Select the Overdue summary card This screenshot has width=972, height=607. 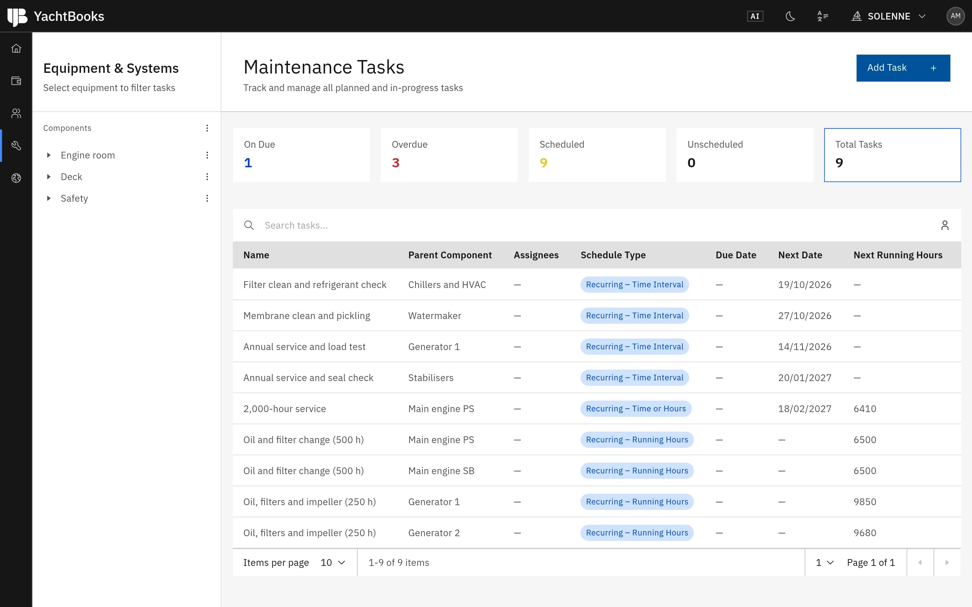[x=449, y=155]
